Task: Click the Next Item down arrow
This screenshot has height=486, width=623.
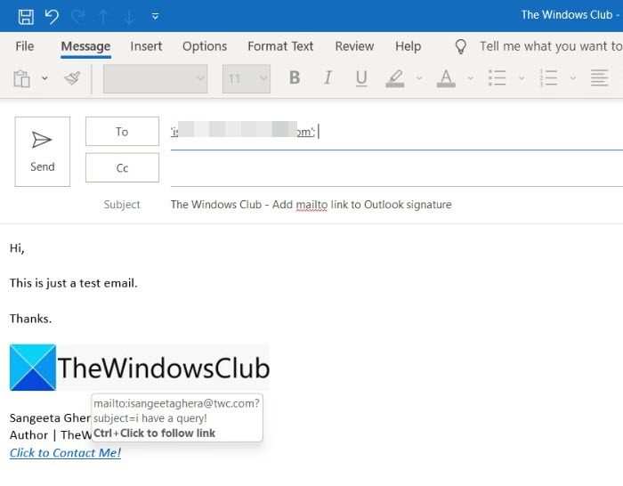Action: coord(129,17)
